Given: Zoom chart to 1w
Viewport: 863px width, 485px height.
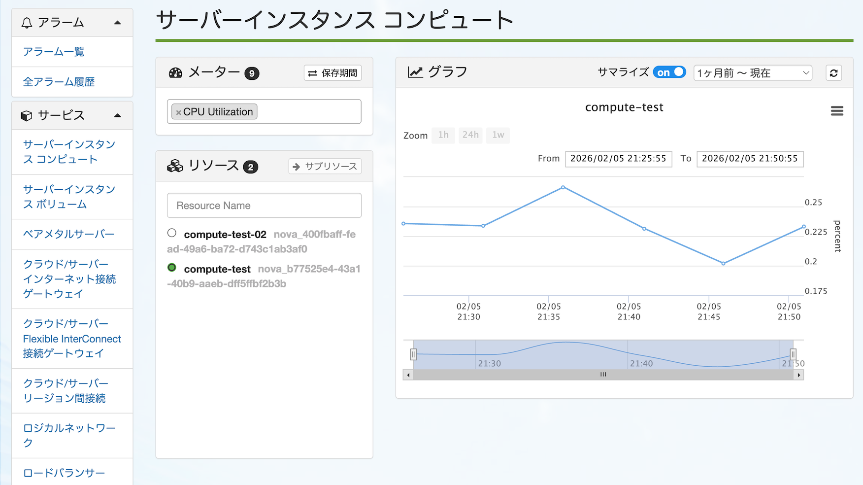Looking at the screenshot, I should tap(498, 135).
